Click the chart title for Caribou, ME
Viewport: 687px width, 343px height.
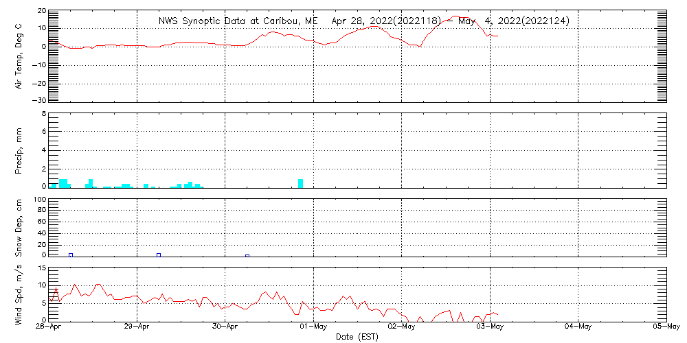point(363,21)
